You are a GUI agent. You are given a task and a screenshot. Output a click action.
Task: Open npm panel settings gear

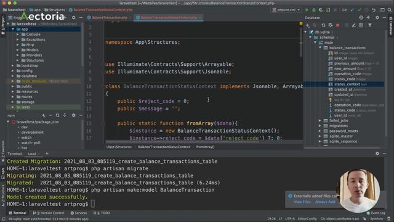(x=74, y=115)
